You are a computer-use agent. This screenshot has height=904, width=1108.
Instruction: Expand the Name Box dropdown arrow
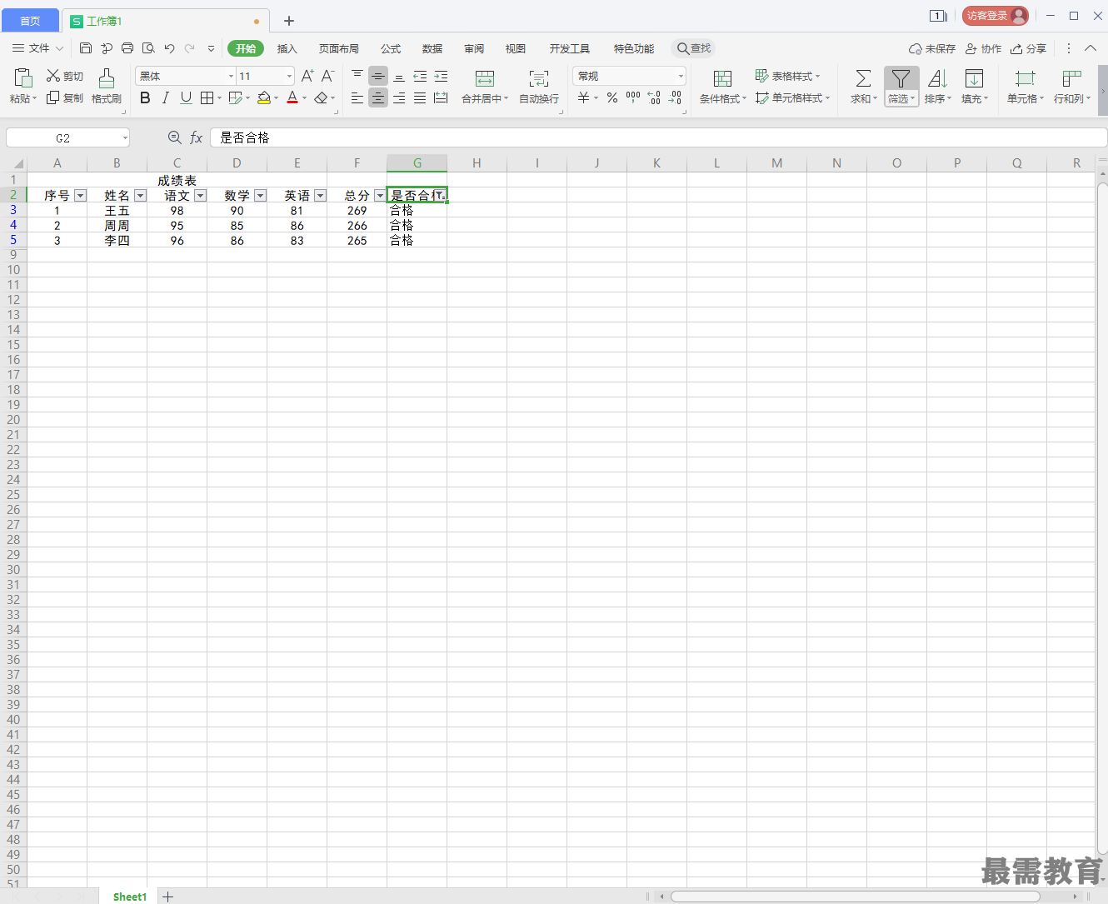125,137
